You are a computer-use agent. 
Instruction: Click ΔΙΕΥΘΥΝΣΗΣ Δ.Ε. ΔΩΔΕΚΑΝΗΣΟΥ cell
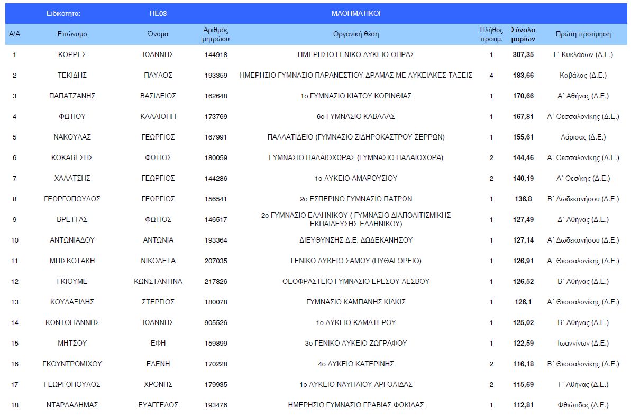coord(356,240)
